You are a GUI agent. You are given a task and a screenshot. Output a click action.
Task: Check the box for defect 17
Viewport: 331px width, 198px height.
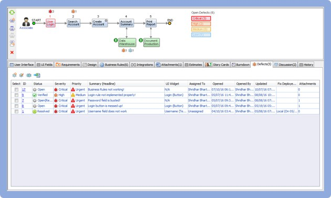click(16, 90)
